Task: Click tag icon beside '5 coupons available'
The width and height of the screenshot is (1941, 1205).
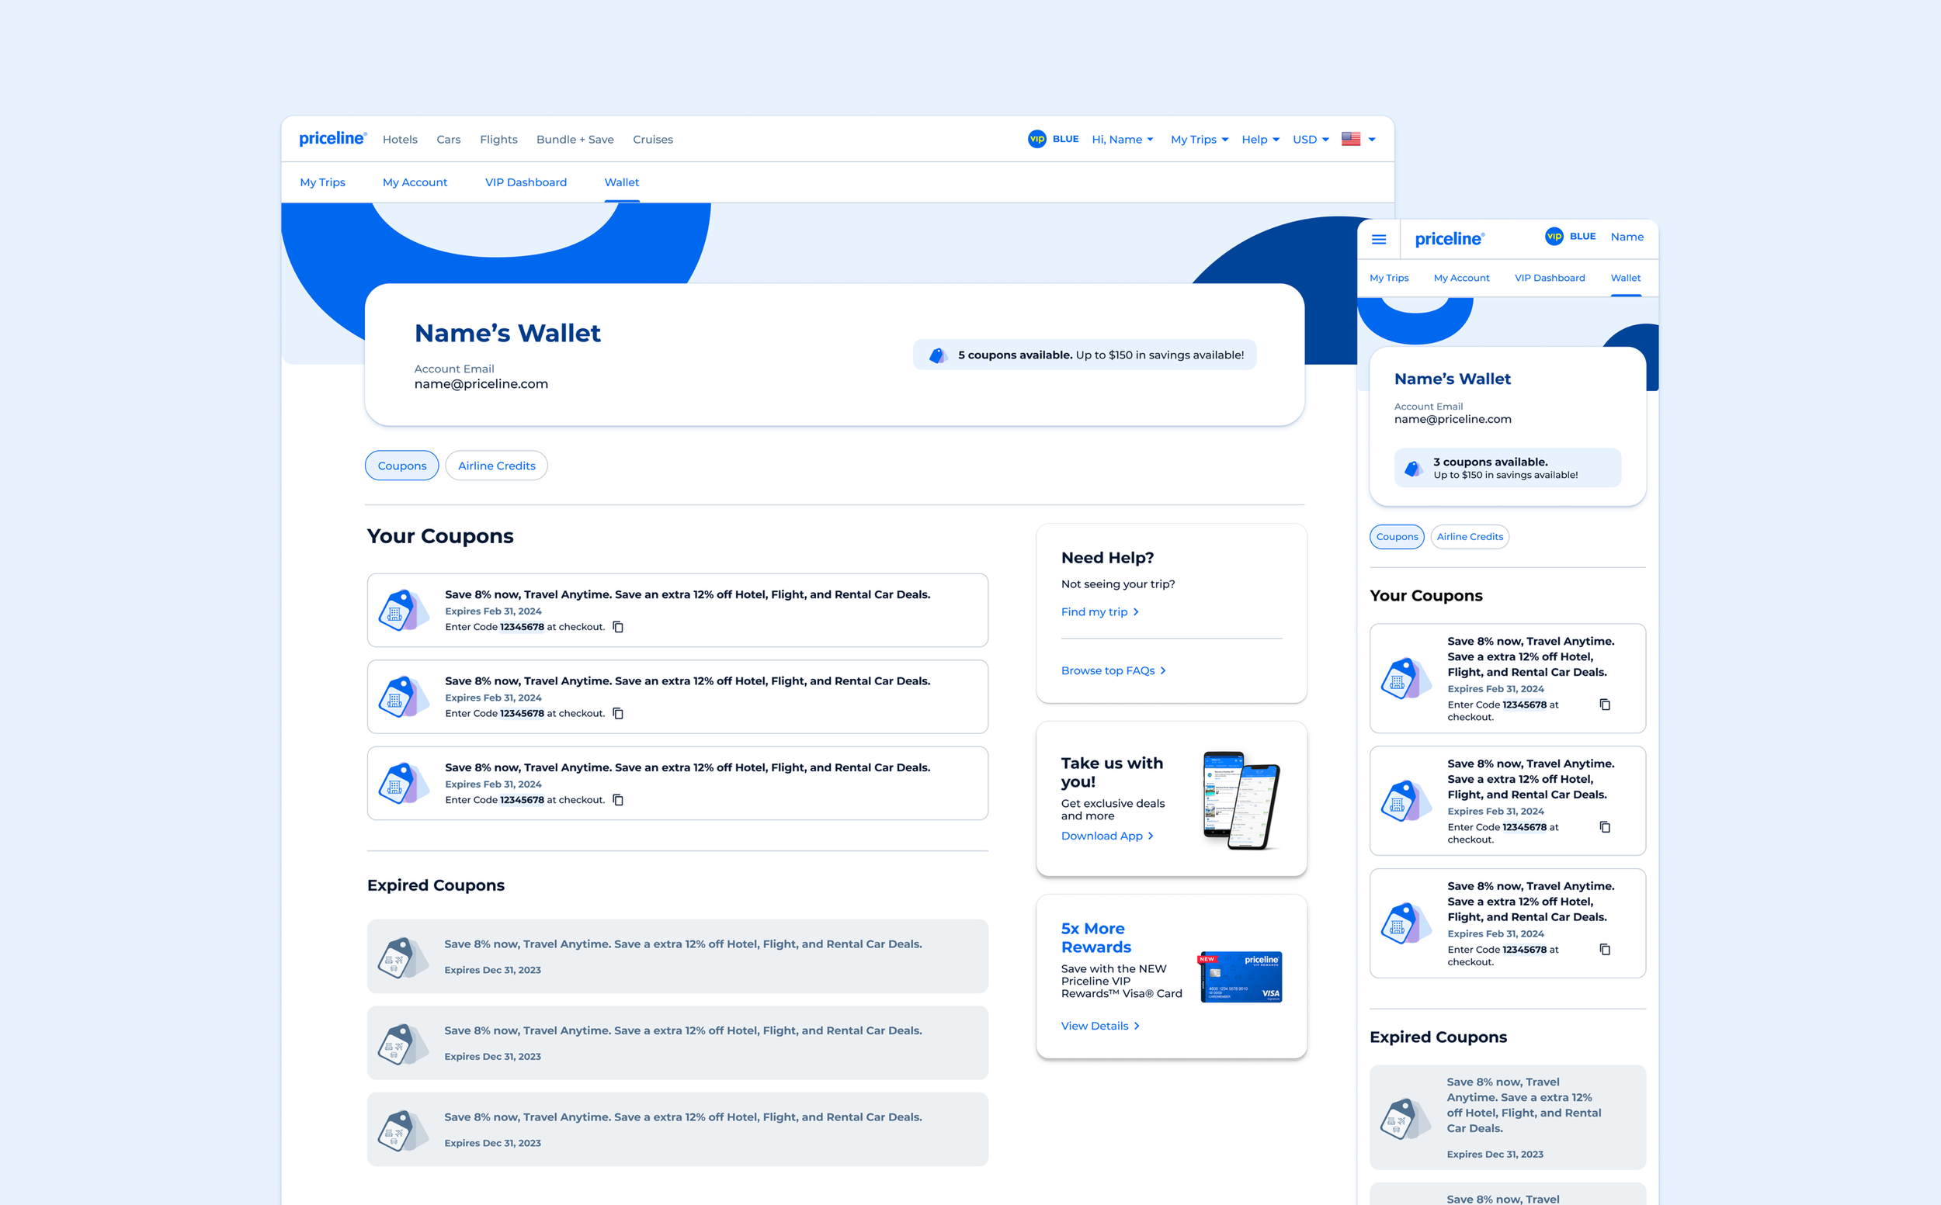Action: coord(939,355)
